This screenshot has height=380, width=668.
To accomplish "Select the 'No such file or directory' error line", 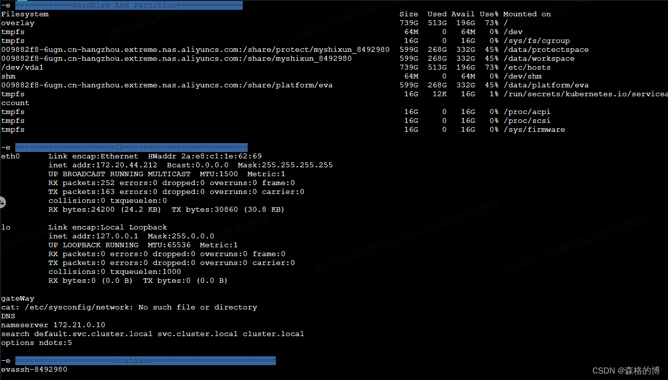I will tap(129, 307).
